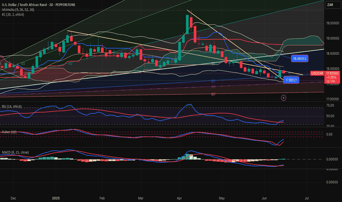The width and height of the screenshot is (342, 202).
Task: Click the 19.50000 price axis value
Action: [x=332, y=24]
